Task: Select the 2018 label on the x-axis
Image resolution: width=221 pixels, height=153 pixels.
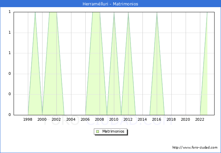Action: click(x=171, y=119)
